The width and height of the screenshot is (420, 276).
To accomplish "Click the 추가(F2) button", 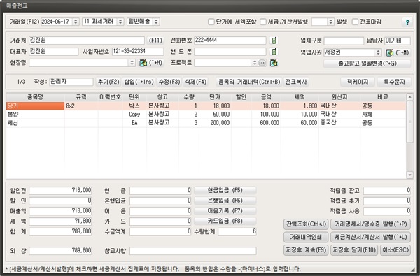I will pyautogui.click(x=108, y=82).
